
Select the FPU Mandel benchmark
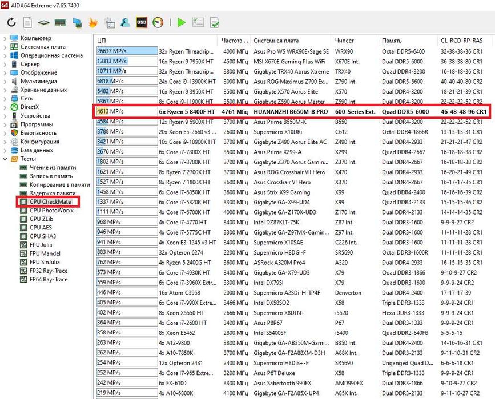[x=45, y=253]
